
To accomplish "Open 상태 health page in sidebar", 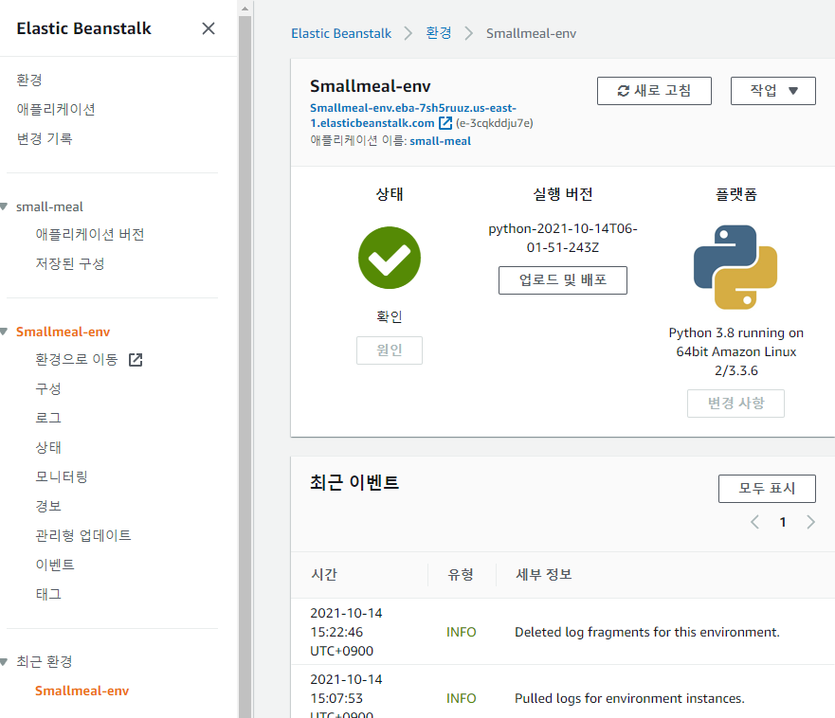I will [x=48, y=447].
